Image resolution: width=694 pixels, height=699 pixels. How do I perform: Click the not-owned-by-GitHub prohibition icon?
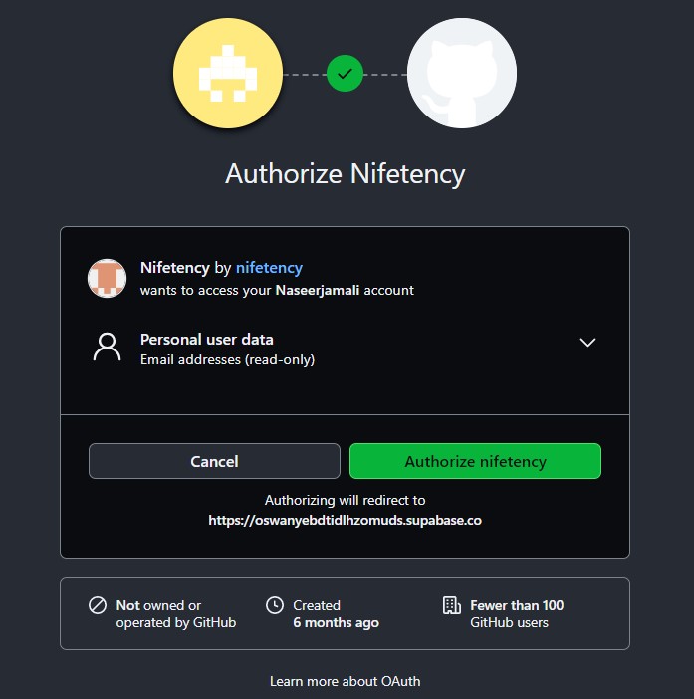click(98, 605)
